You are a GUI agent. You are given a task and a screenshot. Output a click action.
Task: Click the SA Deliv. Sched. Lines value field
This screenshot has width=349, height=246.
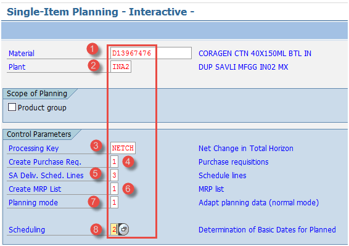coord(114,175)
